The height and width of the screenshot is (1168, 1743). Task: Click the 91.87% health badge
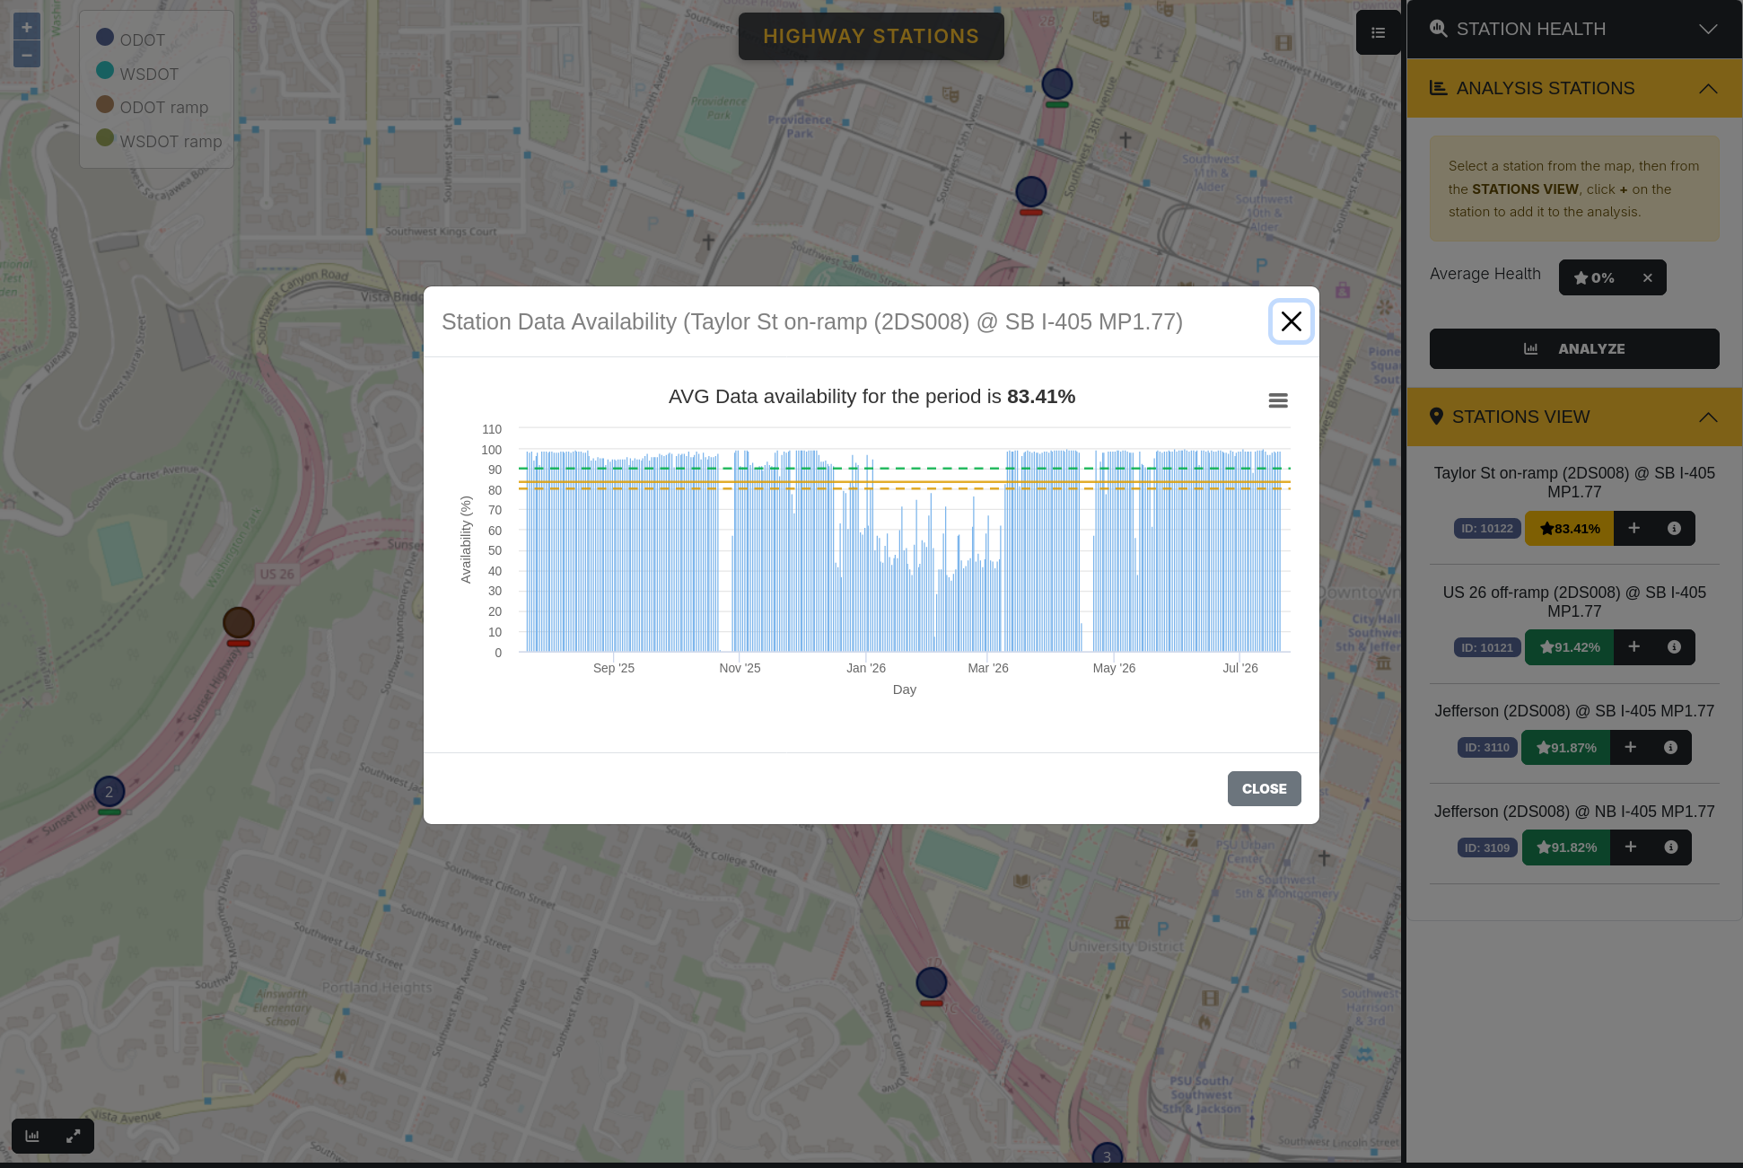click(1565, 747)
